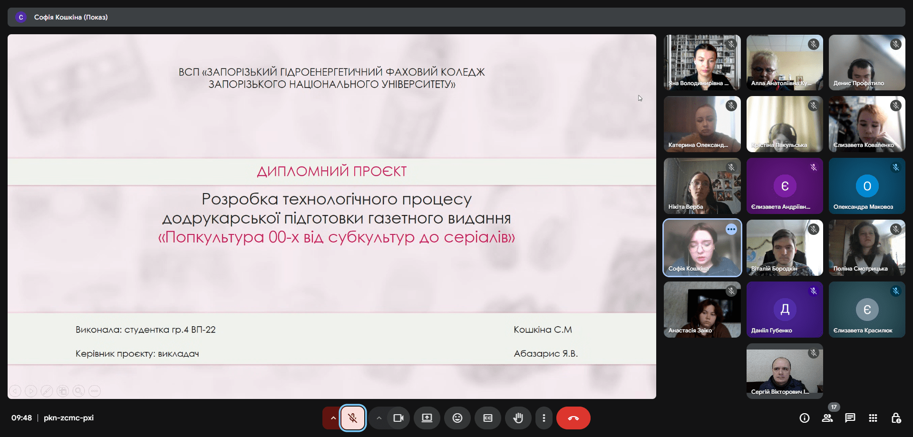
Task: Leave the call with red hang-up button
Action: pos(573,418)
